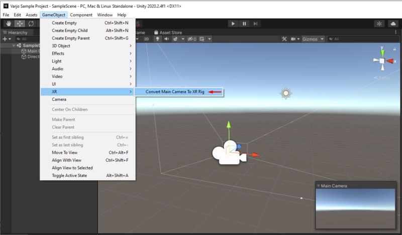Choose Move To View entry
This screenshot has width=402, height=235.
(x=87, y=152)
